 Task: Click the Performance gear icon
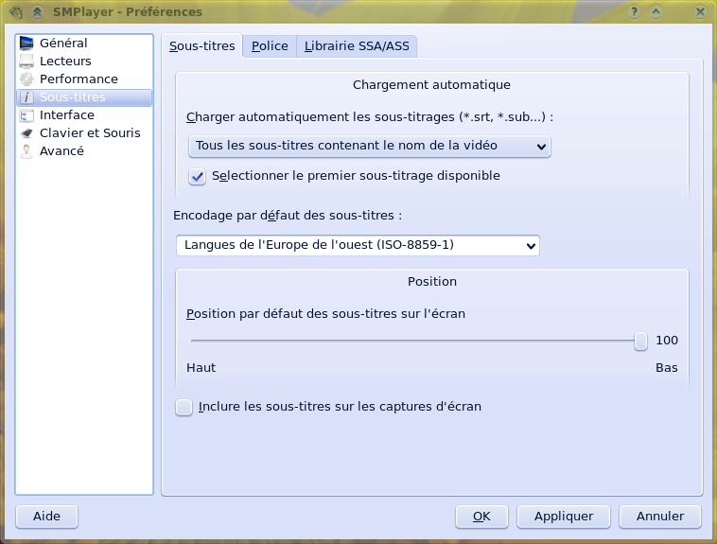[x=26, y=79]
